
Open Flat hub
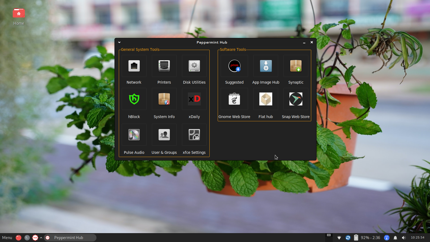[266, 99]
